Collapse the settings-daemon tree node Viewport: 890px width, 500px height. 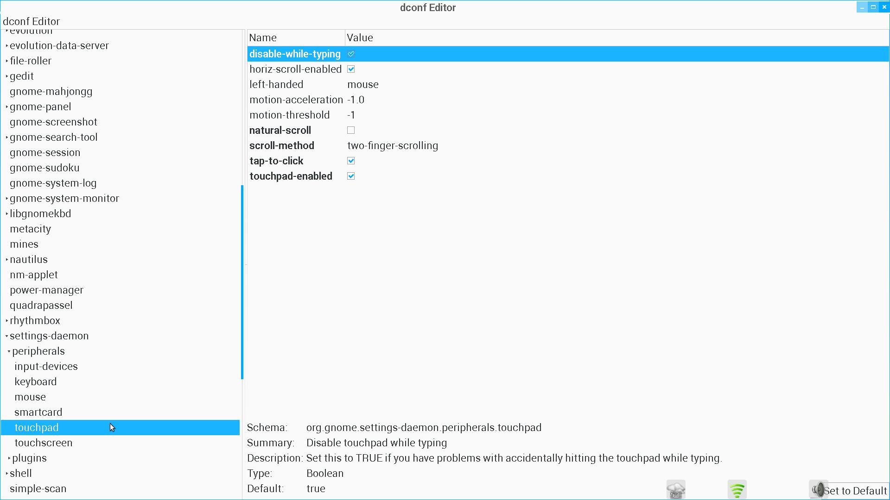(7, 336)
